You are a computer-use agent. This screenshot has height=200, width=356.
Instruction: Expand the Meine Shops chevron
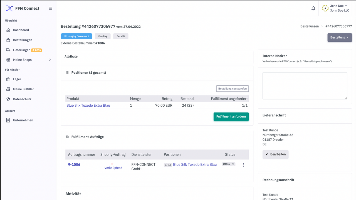click(50, 59)
